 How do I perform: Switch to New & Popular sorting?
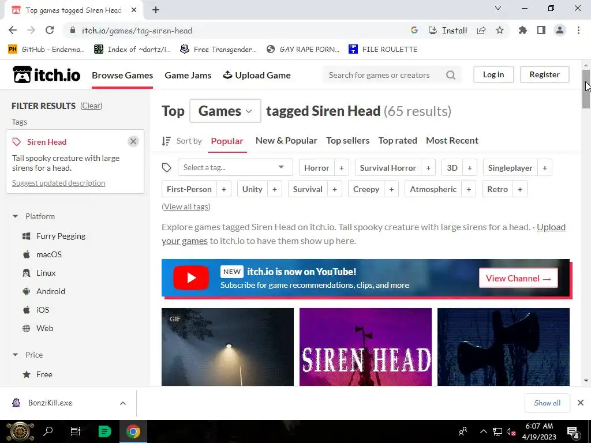286,141
